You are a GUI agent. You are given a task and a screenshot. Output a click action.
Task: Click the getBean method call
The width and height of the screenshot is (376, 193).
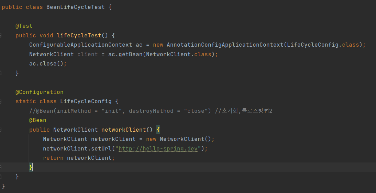[x=131, y=54]
